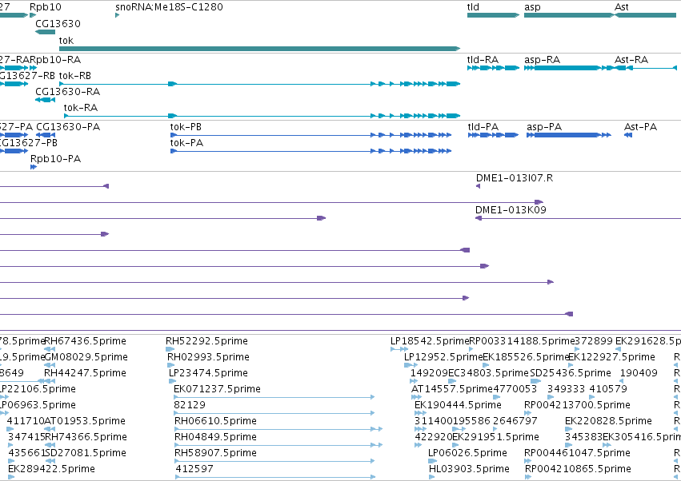The height and width of the screenshot is (481, 681).
Task: Open the RH06610.5prime EST label
Action: pyautogui.click(x=215, y=421)
